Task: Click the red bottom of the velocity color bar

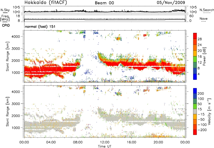Action: (x=195, y=132)
